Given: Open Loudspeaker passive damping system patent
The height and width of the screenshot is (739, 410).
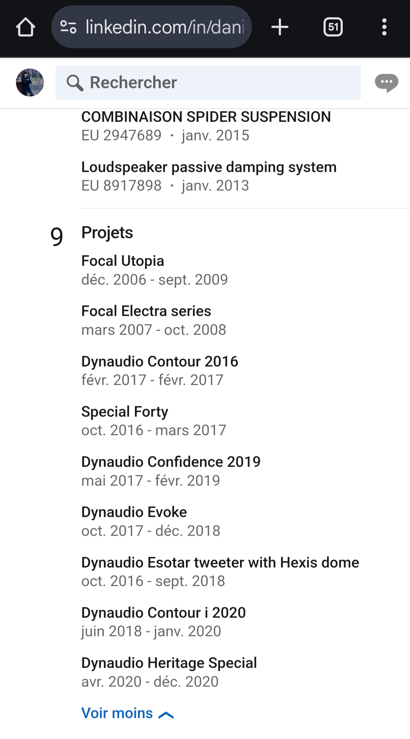Looking at the screenshot, I should click(x=209, y=167).
